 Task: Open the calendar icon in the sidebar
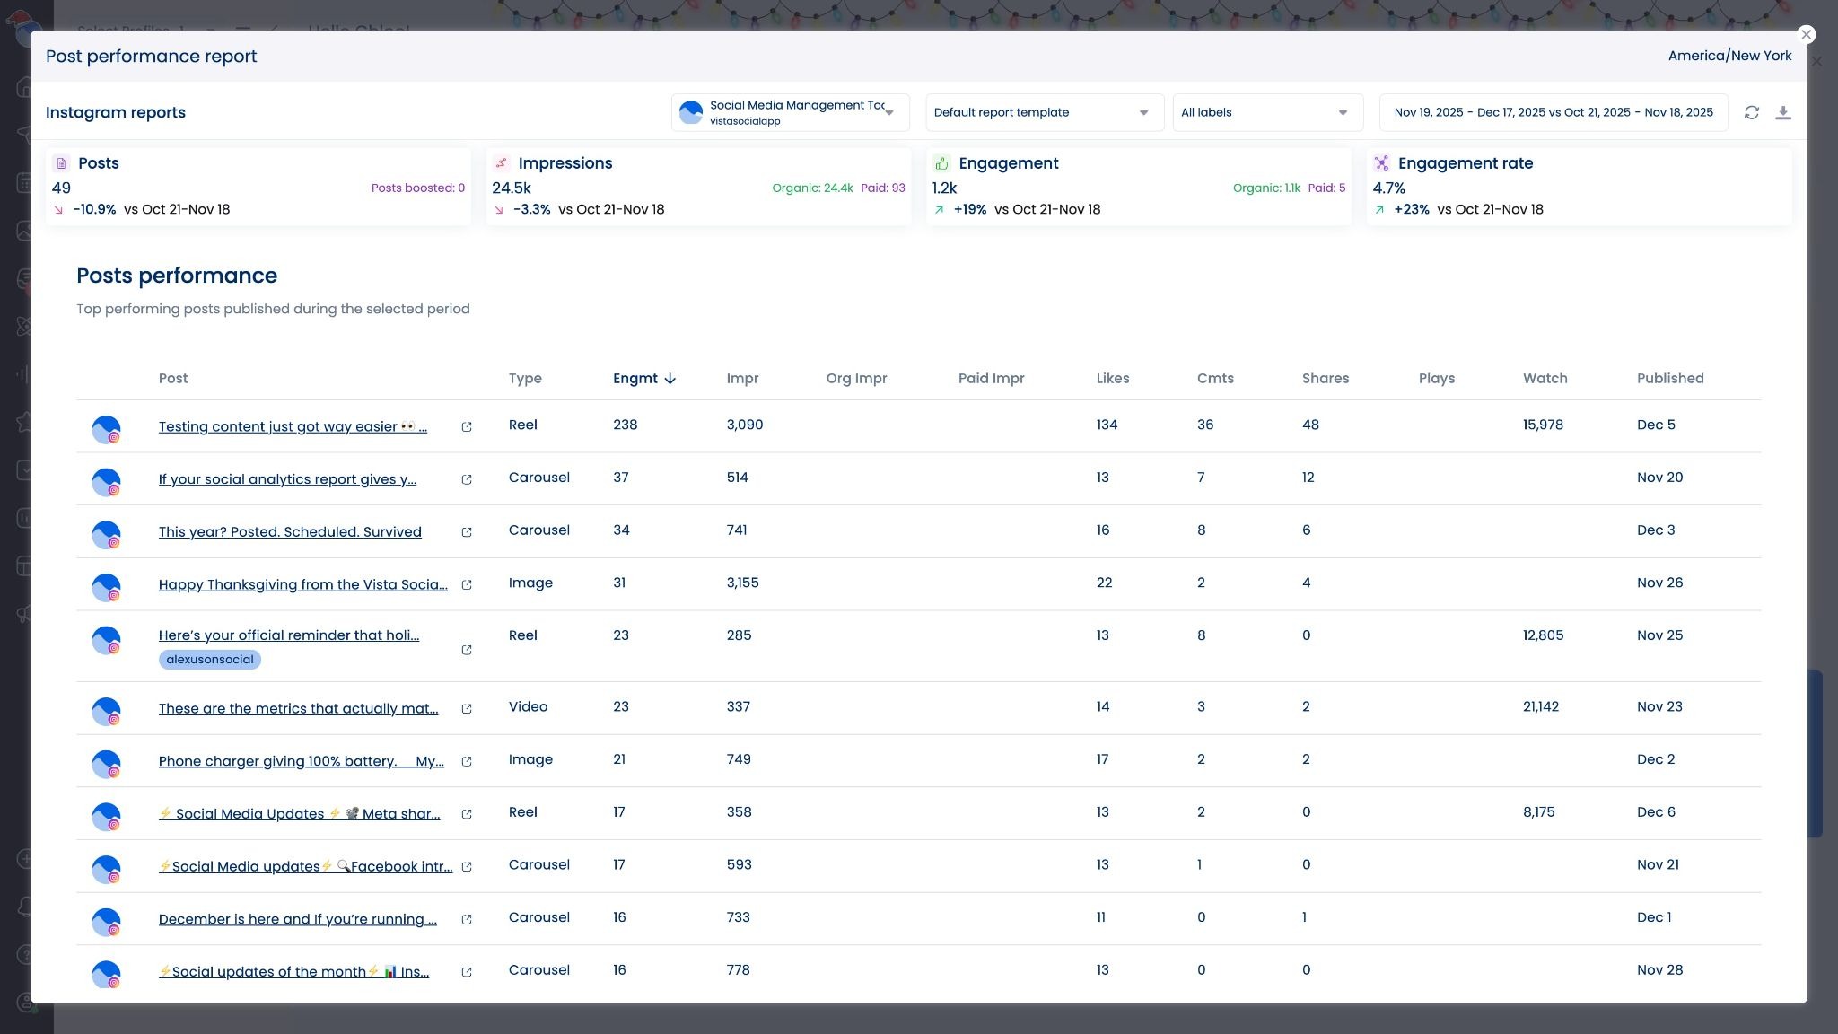(x=24, y=181)
